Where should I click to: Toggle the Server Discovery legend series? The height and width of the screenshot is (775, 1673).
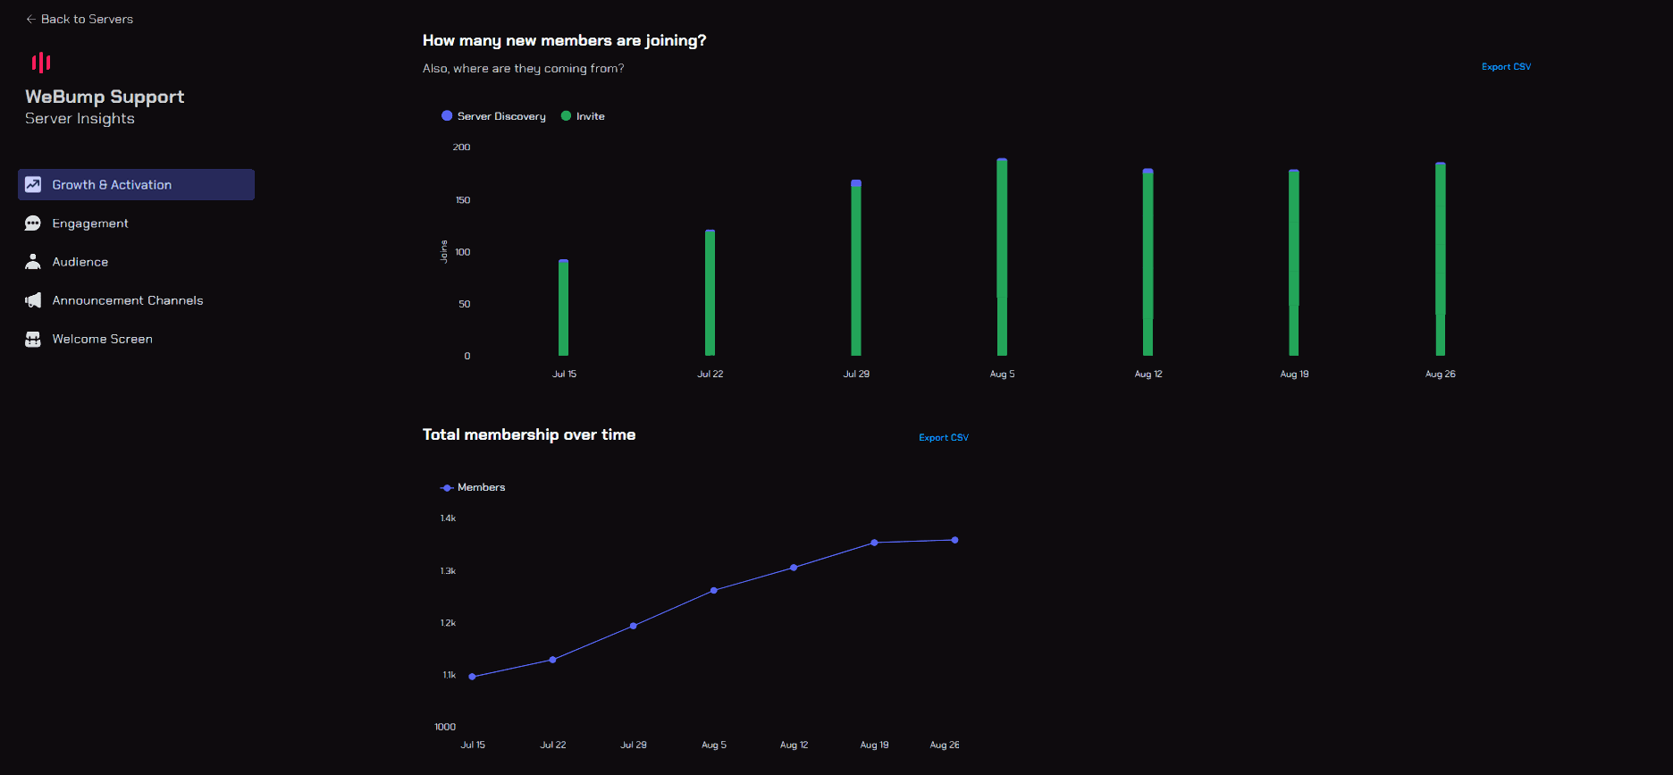493,116
